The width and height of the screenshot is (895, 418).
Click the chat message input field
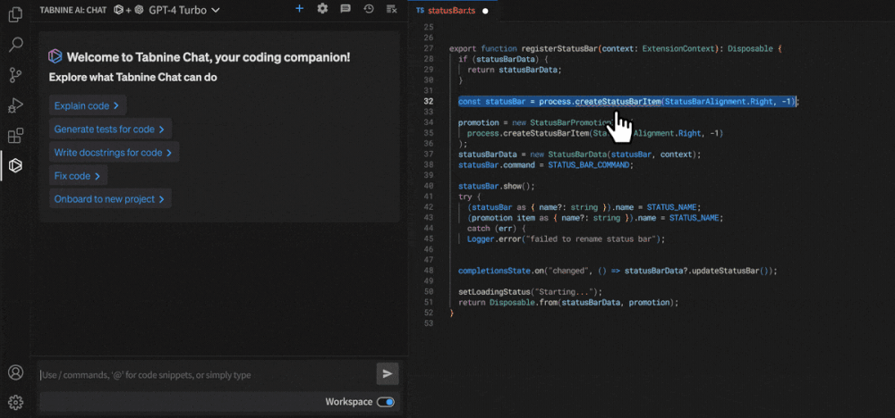(x=206, y=375)
